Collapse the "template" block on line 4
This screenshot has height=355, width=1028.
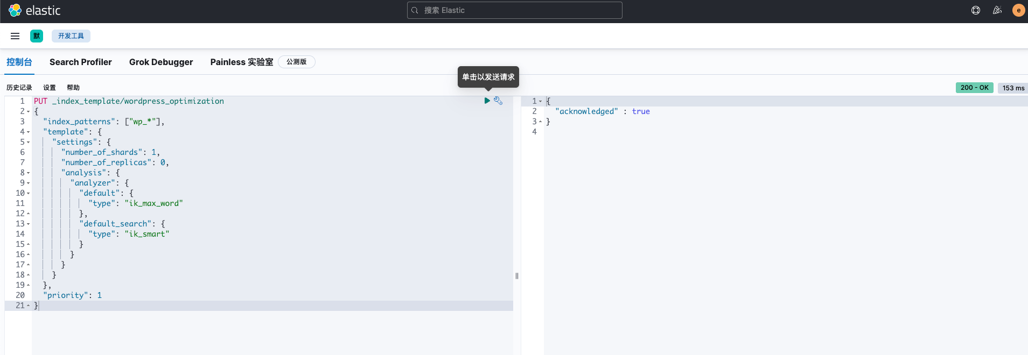(x=29, y=132)
